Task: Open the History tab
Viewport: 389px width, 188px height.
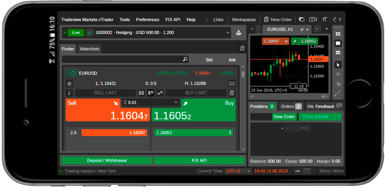Action: click(x=310, y=106)
